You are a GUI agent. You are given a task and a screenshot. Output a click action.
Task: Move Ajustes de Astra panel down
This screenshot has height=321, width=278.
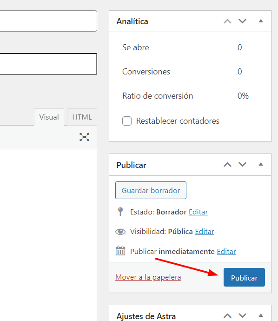(x=242, y=315)
